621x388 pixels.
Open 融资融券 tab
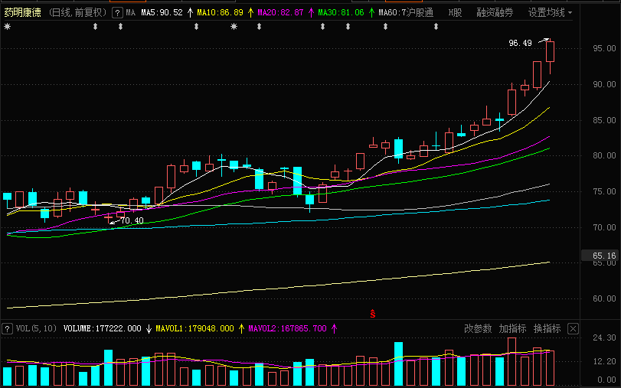(495, 13)
